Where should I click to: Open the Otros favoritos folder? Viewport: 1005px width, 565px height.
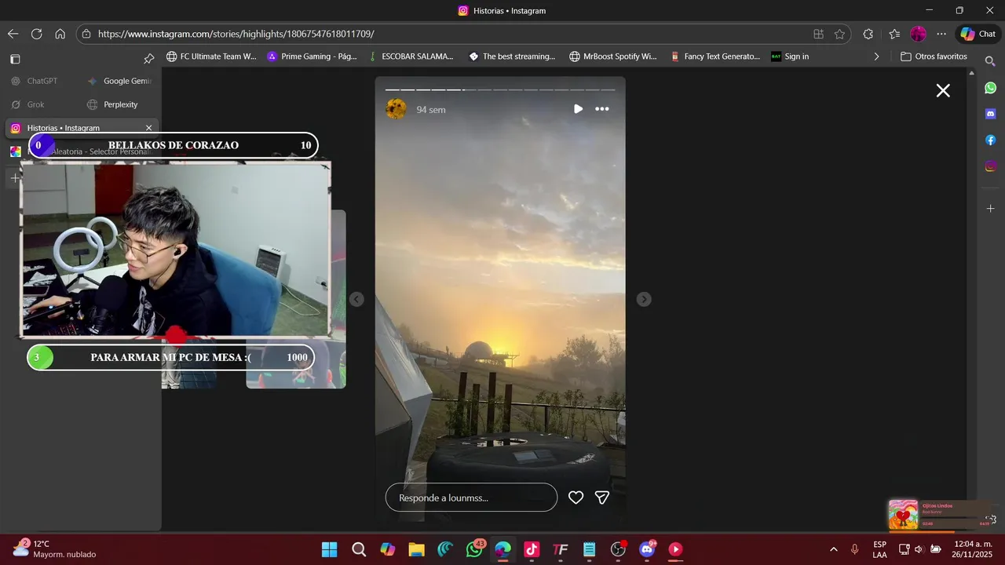934,56
